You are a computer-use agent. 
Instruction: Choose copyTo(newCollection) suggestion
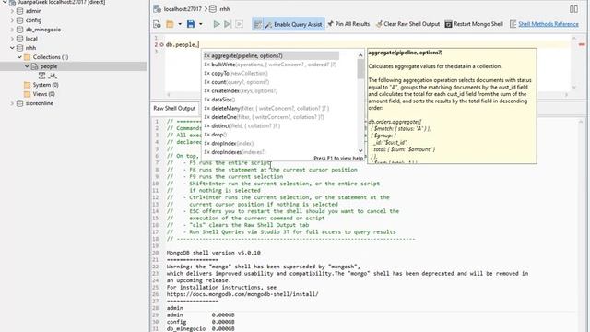(271, 74)
